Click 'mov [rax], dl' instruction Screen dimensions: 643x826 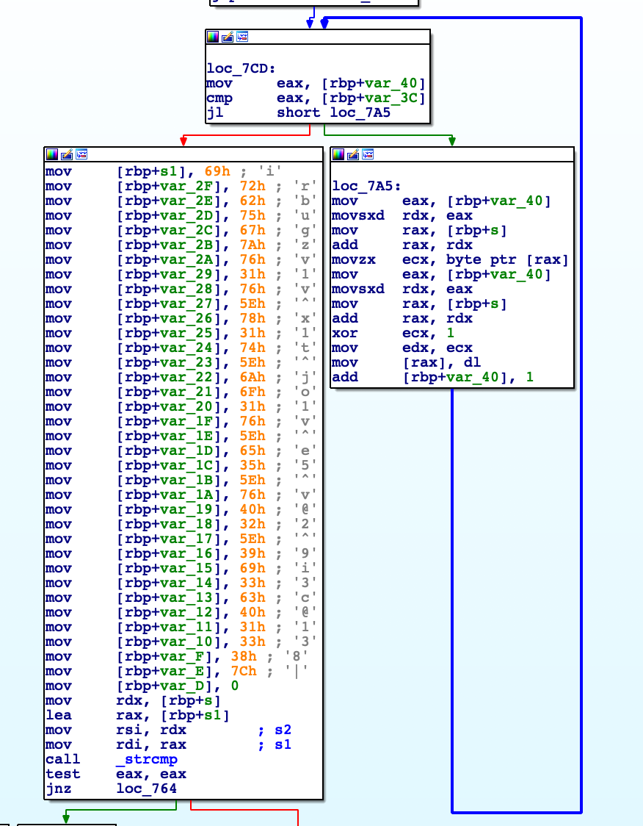point(406,362)
